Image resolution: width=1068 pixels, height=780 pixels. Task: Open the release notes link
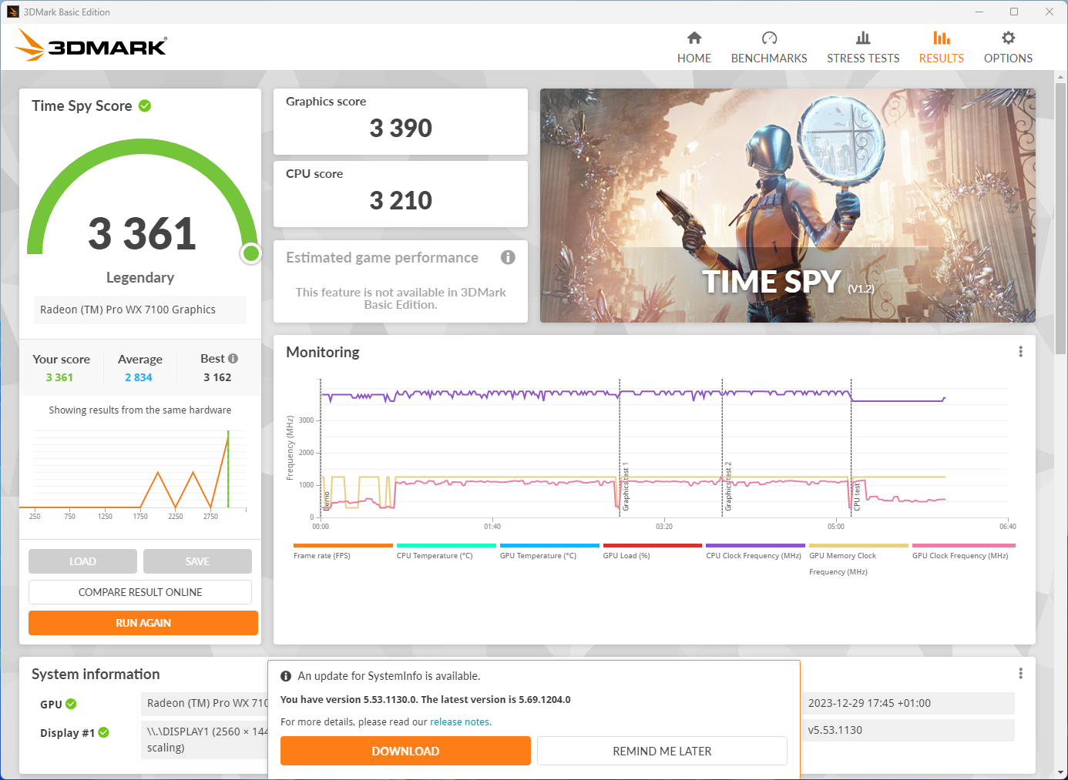point(459,721)
